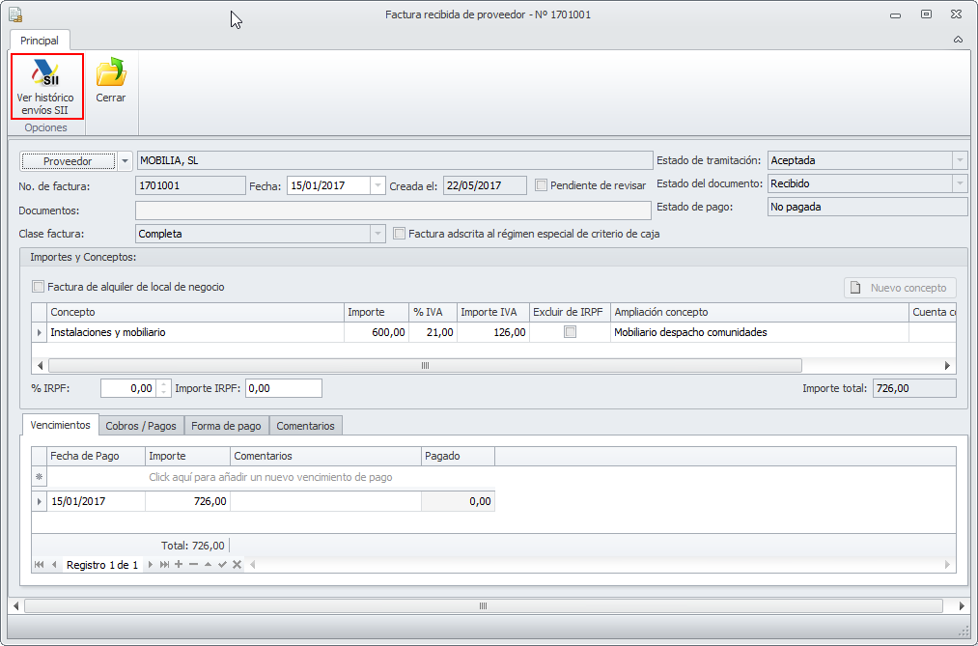Open Estado de tramitación dropdown
The height and width of the screenshot is (646, 978).
pos(959,161)
